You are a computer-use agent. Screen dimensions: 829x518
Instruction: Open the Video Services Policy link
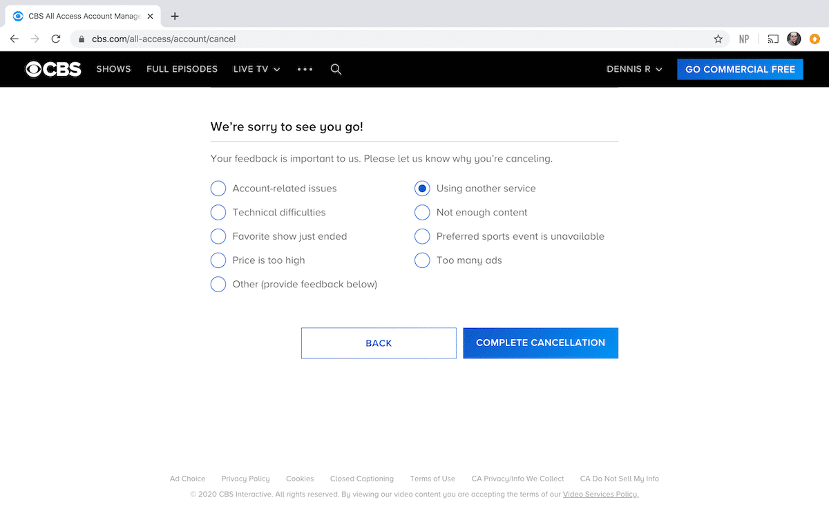coord(600,495)
